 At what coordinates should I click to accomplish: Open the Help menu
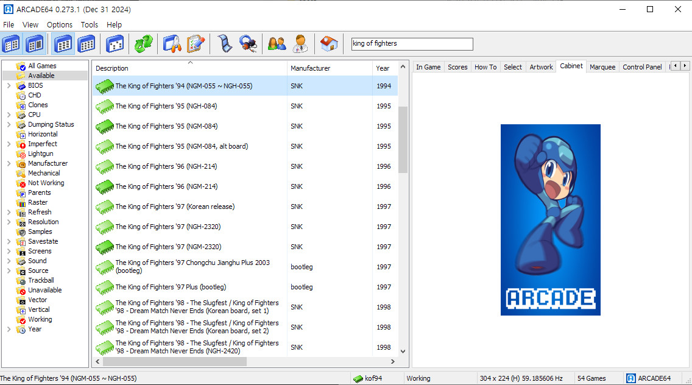point(114,25)
